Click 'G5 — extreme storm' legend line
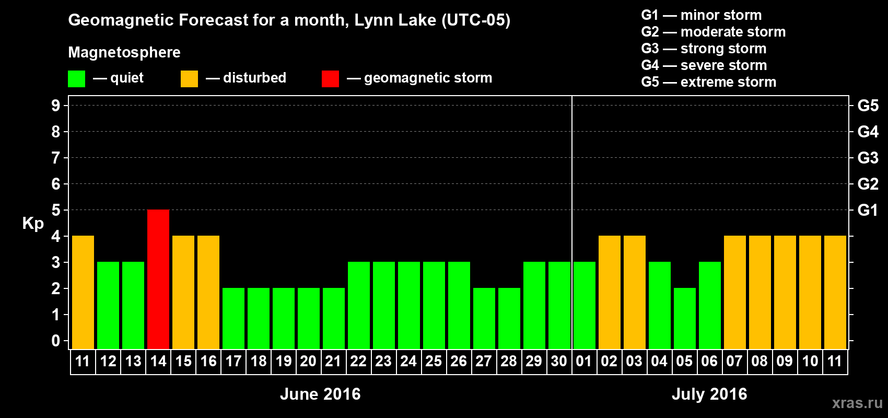 [x=709, y=82]
